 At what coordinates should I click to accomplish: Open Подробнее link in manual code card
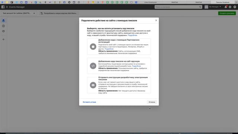(x=136, y=66)
